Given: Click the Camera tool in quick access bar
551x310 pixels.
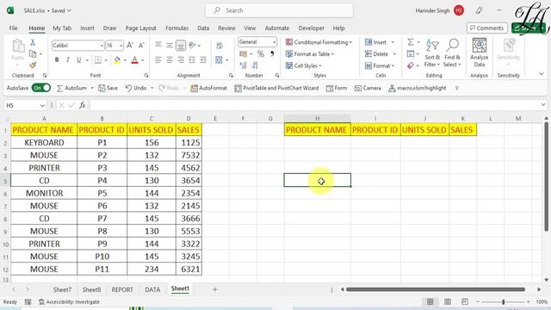Looking at the screenshot, I should point(368,88).
